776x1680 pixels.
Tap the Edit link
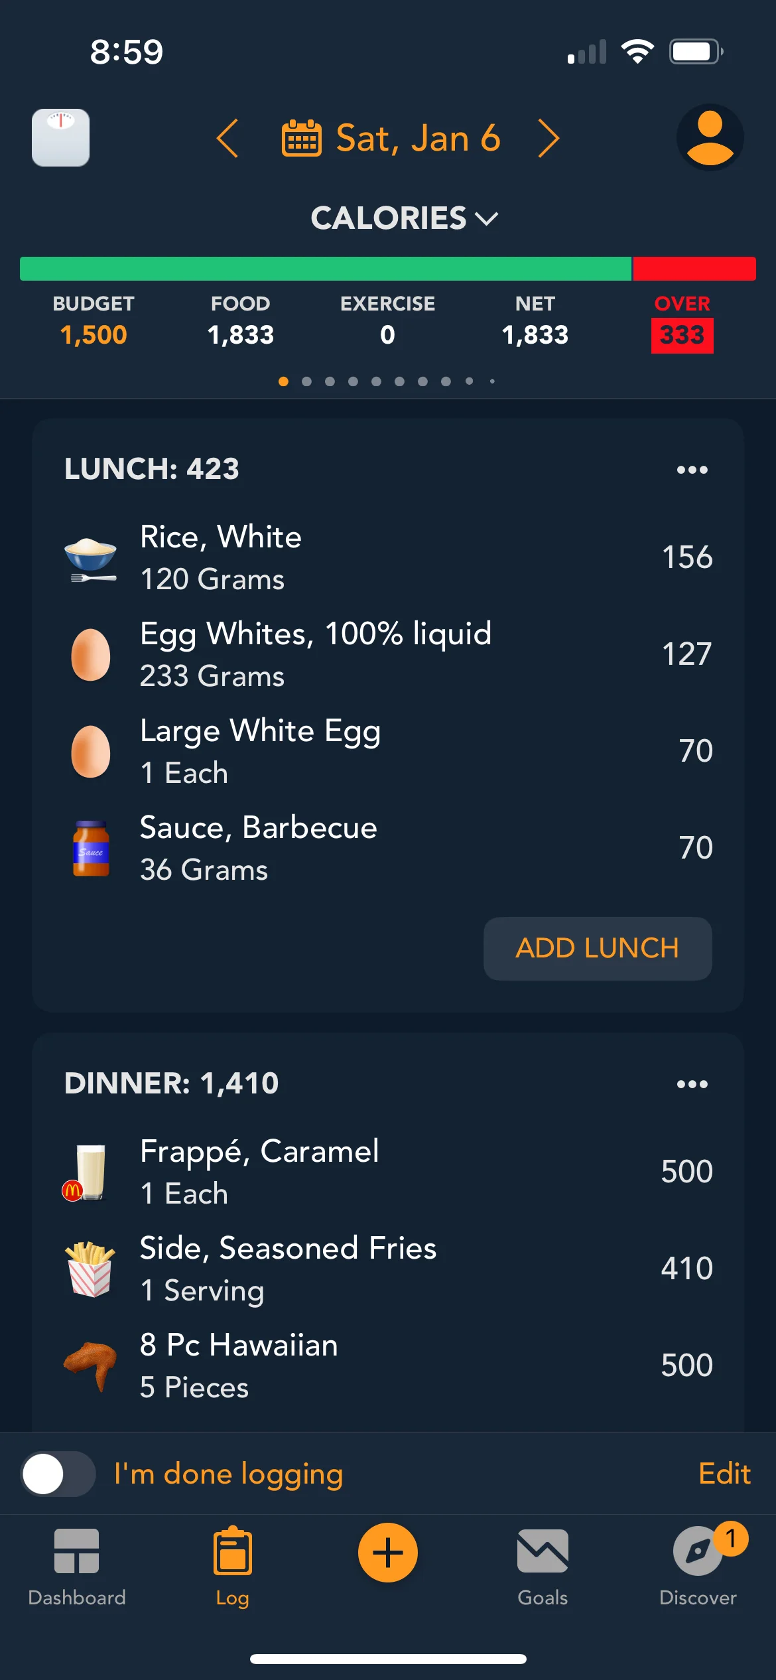(x=724, y=1474)
